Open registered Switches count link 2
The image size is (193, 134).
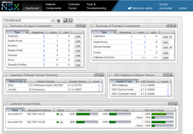44,36
